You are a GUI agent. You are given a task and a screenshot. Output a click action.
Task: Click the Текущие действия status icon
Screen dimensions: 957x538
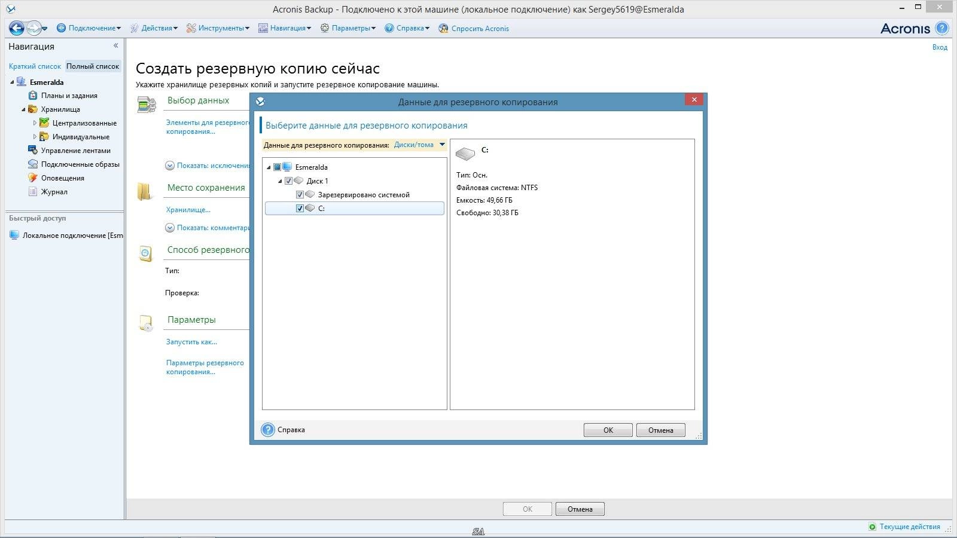tap(873, 527)
